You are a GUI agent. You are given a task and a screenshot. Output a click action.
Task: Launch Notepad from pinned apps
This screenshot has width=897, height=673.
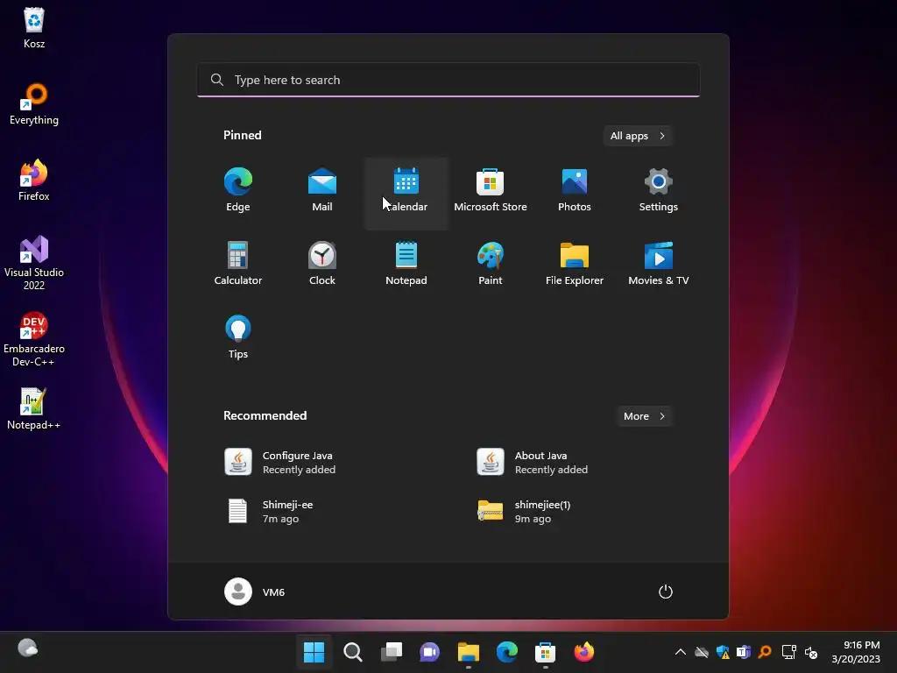[406, 265]
